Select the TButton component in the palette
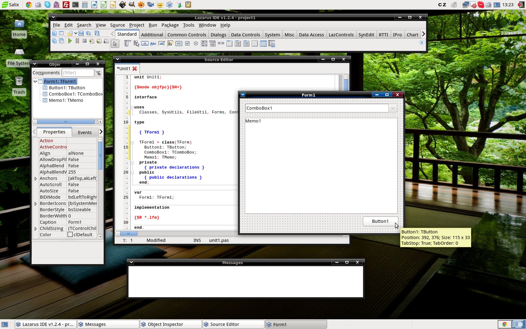Image resolution: width=526 pixels, height=329 pixels. (x=145, y=44)
